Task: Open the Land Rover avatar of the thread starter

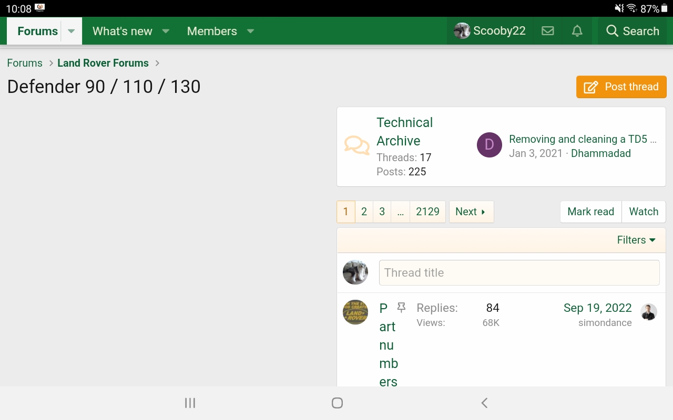Action: tap(355, 312)
